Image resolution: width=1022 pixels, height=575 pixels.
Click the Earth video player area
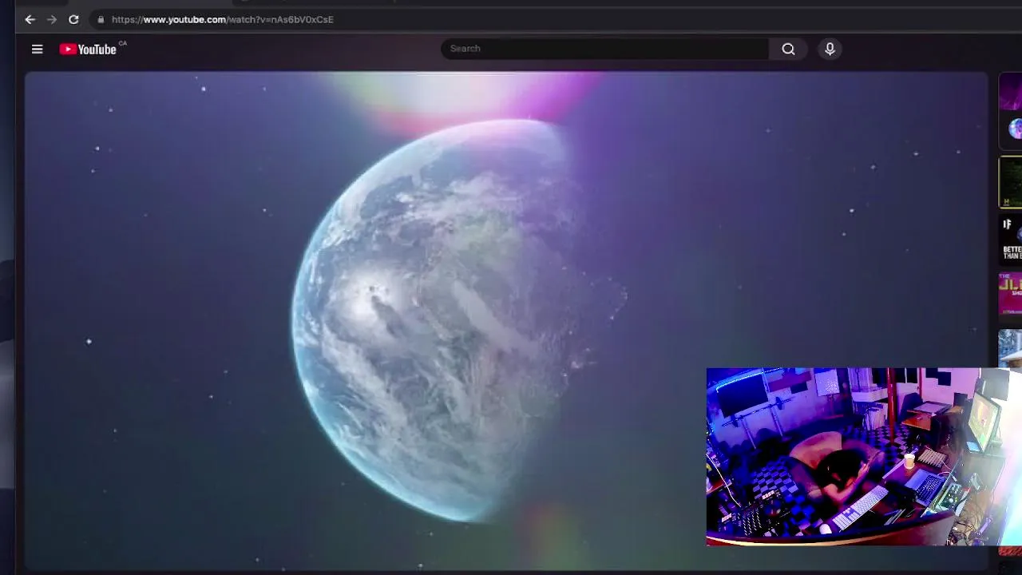[506, 319]
